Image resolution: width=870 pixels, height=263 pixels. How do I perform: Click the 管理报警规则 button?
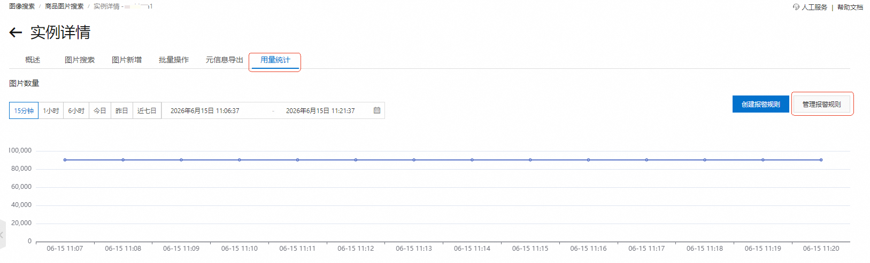822,104
